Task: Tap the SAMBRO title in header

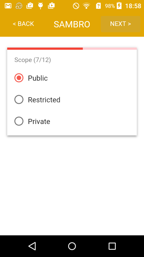Action: point(72,24)
